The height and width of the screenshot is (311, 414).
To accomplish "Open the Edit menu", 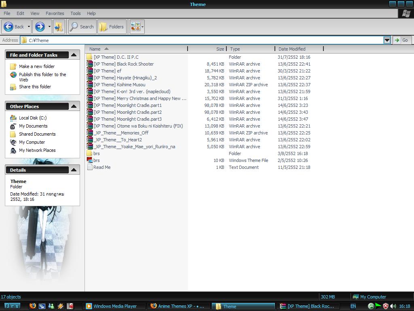I will 20,13.
